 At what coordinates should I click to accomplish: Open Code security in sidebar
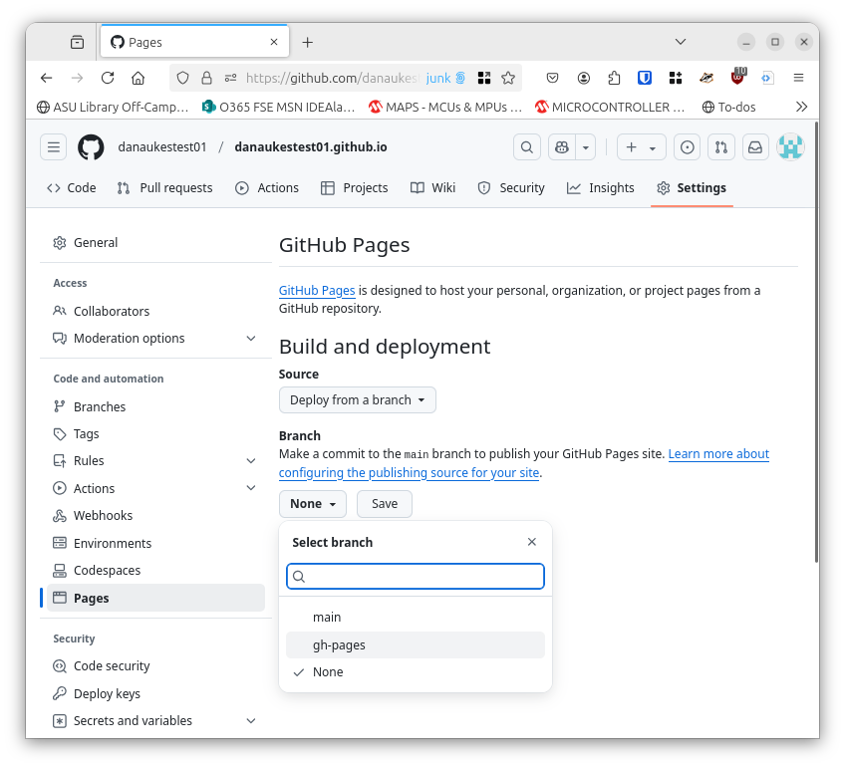(155, 666)
